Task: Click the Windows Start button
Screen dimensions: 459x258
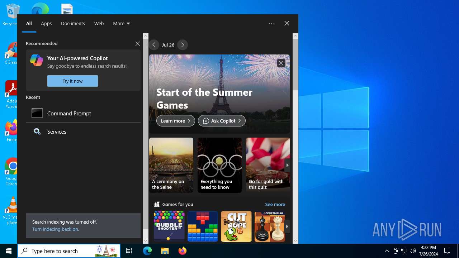Action: click(x=9, y=251)
